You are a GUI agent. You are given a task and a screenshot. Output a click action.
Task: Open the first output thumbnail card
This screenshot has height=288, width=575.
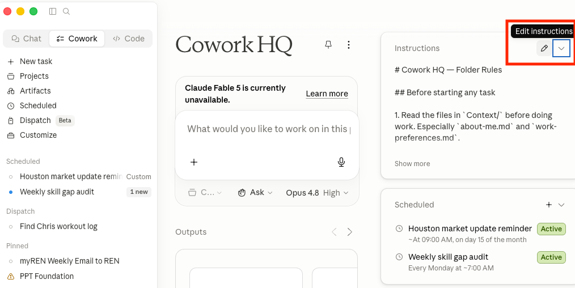246,278
